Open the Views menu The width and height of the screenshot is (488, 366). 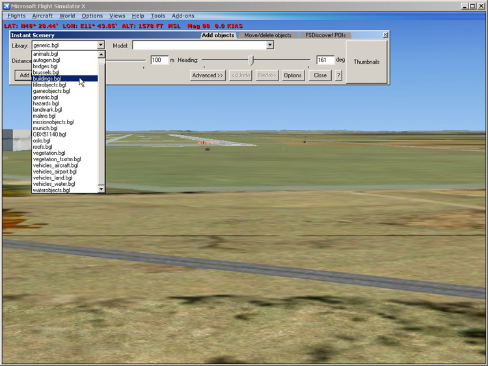[117, 16]
